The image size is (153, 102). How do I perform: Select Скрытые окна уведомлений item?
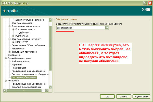tap(26, 87)
